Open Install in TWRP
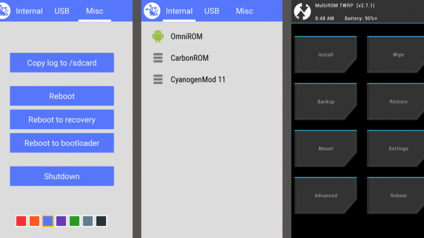The width and height of the screenshot is (424, 238). pos(326,55)
